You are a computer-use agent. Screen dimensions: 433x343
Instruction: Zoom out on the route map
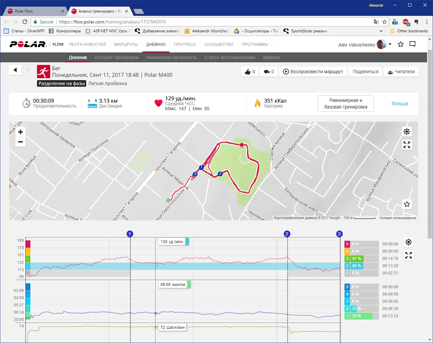pyautogui.click(x=20, y=142)
